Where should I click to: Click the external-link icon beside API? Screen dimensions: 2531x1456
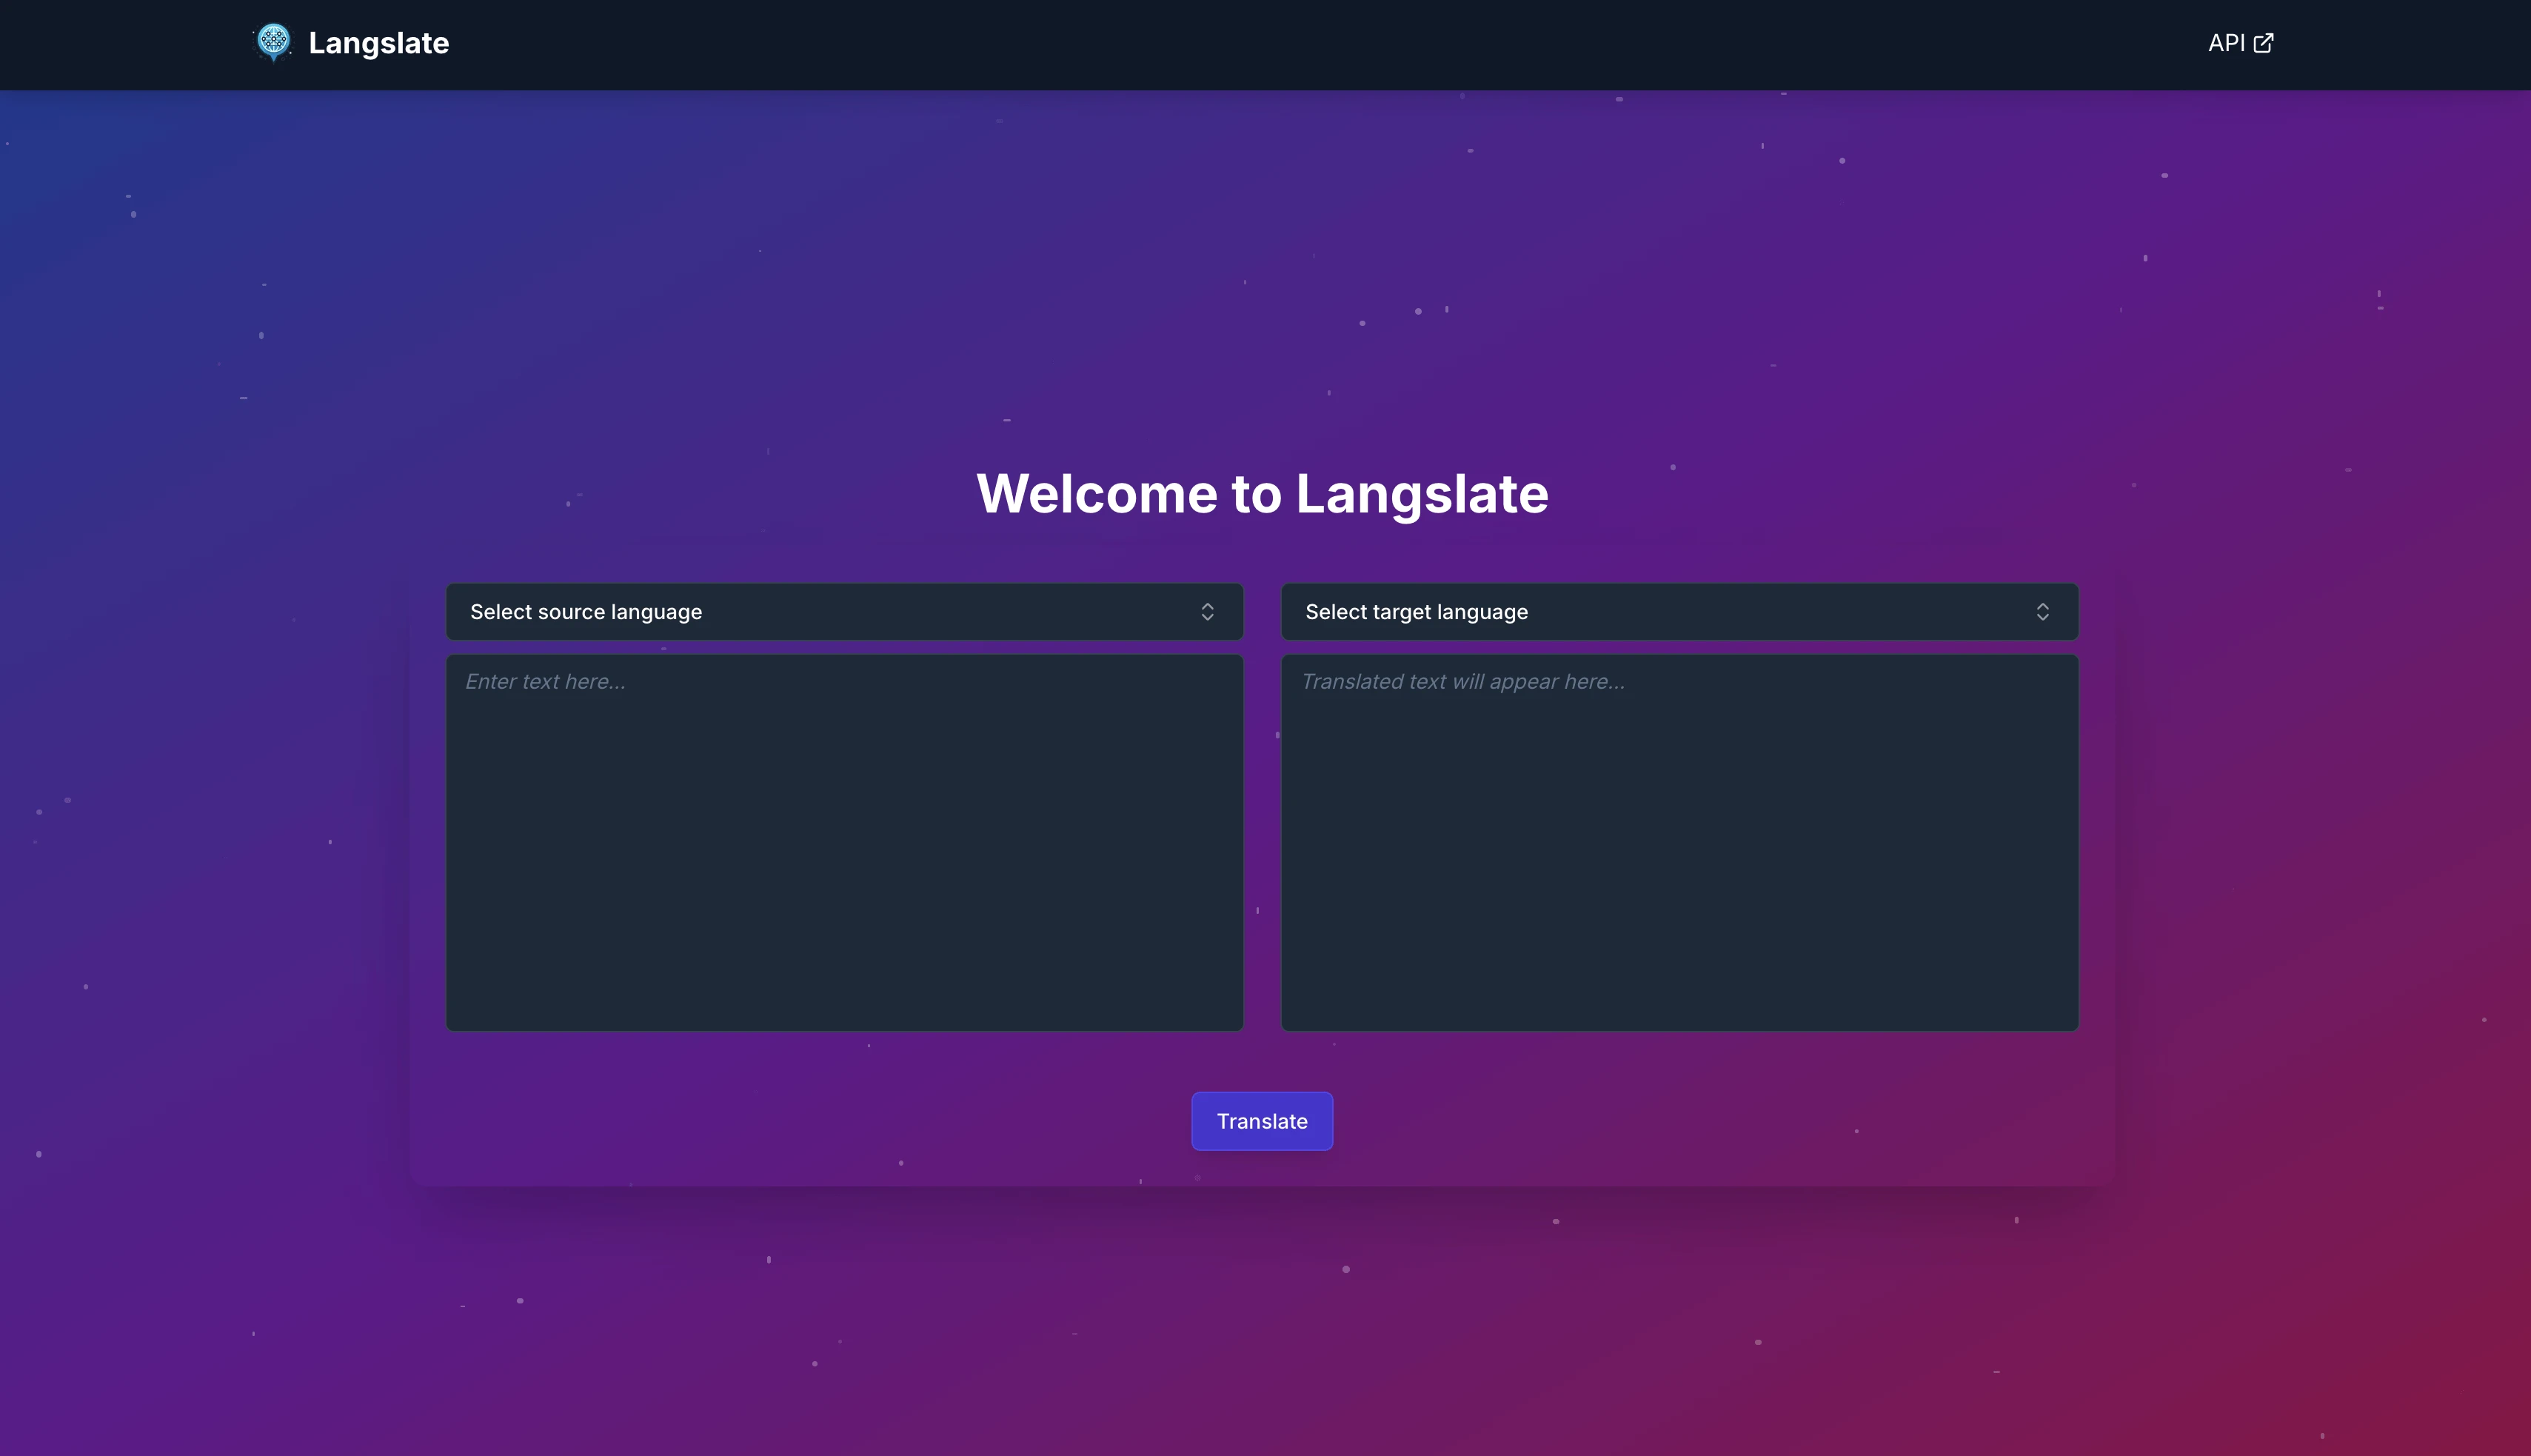click(x=2263, y=43)
